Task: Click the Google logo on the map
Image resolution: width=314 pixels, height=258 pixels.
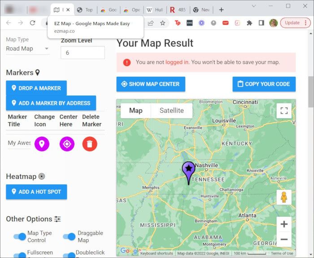Action: click(130, 251)
